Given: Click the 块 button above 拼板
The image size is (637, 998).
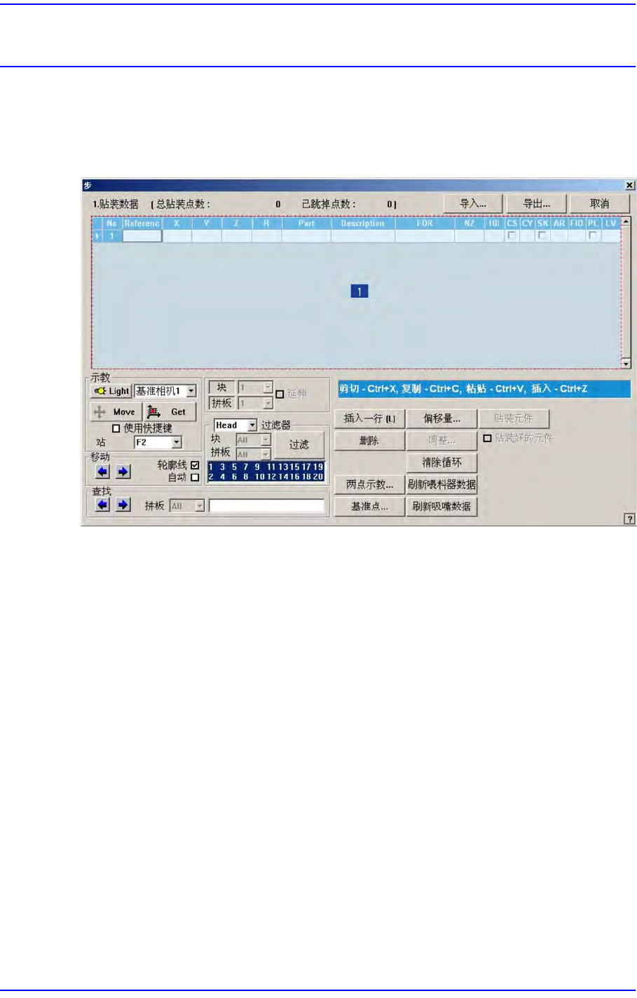Looking at the screenshot, I should [221, 387].
